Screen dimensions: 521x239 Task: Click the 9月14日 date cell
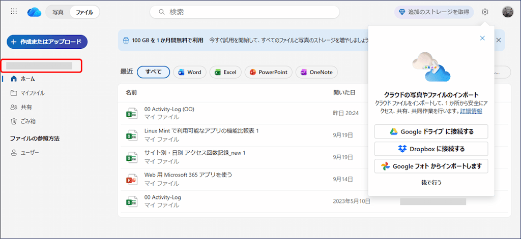[x=343, y=179]
